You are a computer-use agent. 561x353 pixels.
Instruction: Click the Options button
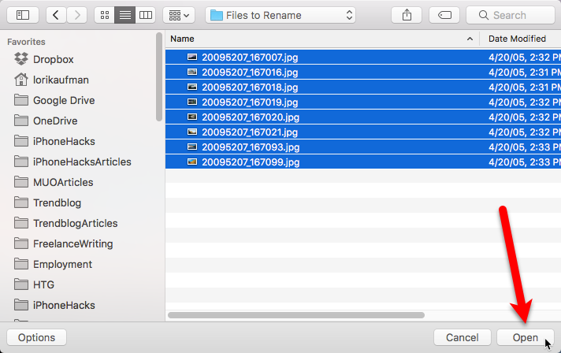click(36, 337)
